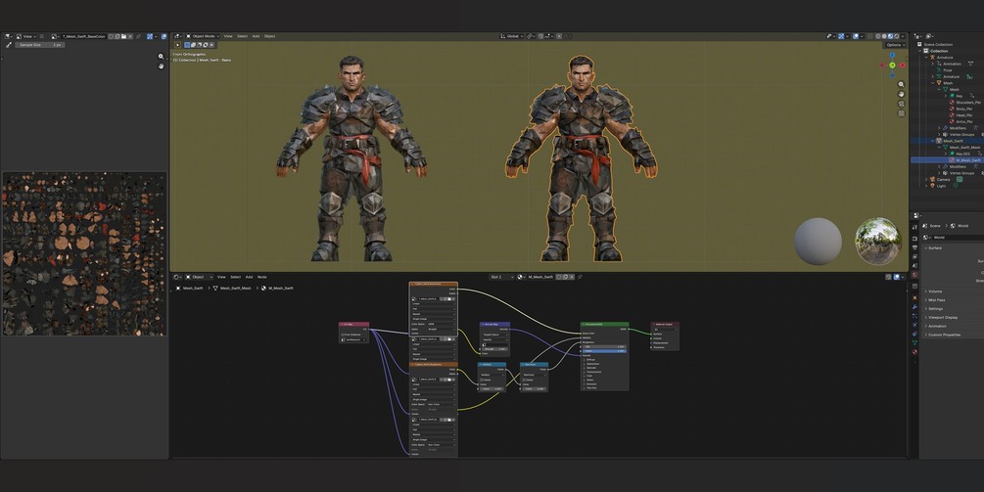
Task: Open the Material properties tab
Action: point(914,351)
